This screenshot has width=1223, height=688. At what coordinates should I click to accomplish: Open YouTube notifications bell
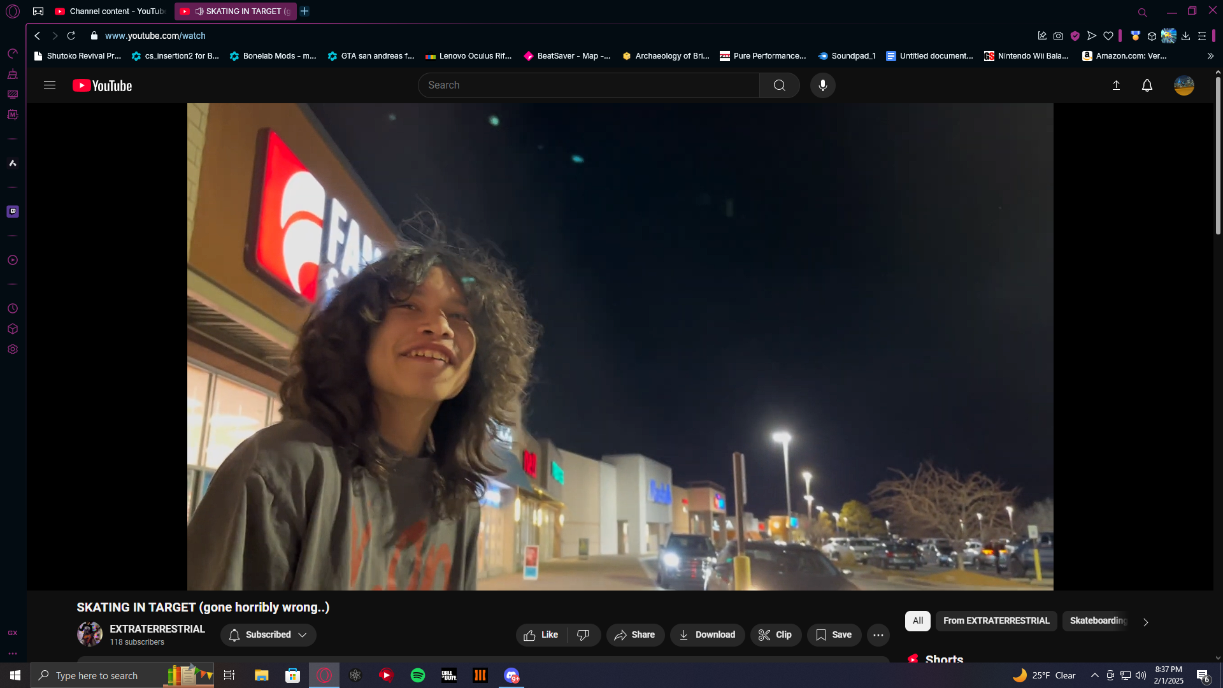[1147, 85]
